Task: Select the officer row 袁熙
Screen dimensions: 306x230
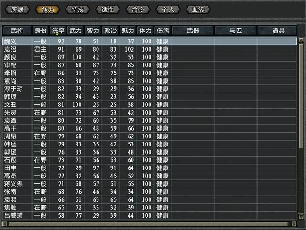Action: (150, 200)
